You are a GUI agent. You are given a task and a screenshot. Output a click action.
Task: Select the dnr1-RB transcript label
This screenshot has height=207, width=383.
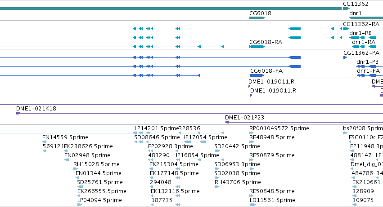[x=360, y=33]
